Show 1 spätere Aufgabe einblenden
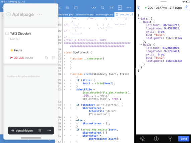Viewport: 191px width, 143px height. pos(23,76)
